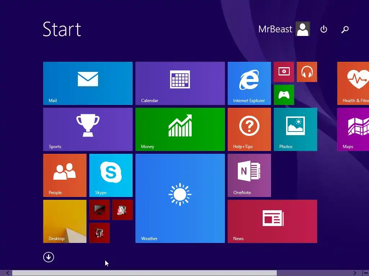Open the green Games controller tile

(x=284, y=95)
